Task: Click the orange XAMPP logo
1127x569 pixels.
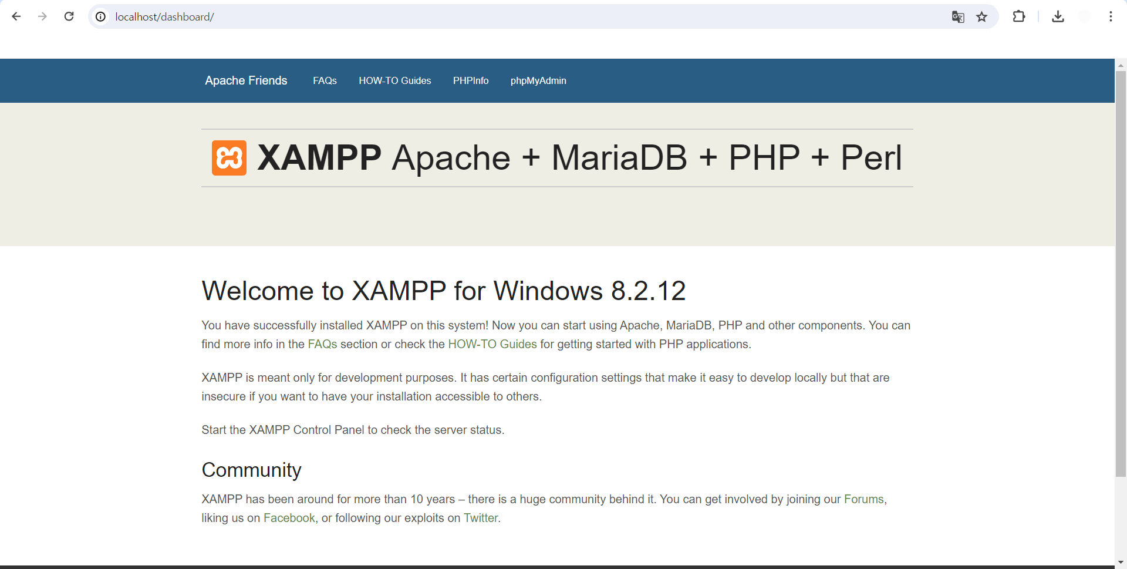Action: [229, 158]
